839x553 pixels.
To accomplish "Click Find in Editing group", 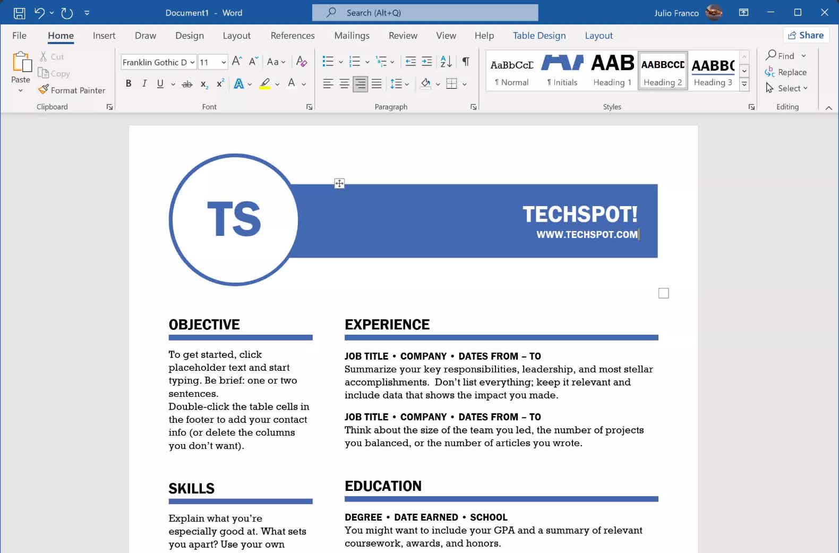I will [780, 55].
